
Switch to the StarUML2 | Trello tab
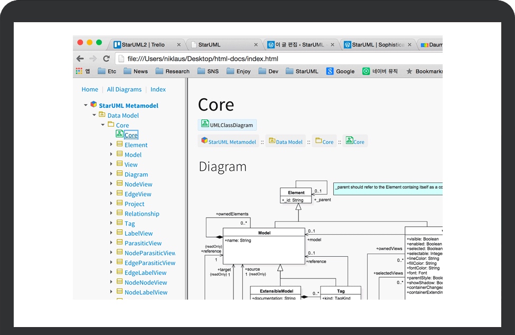pyautogui.click(x=143, y=45)
